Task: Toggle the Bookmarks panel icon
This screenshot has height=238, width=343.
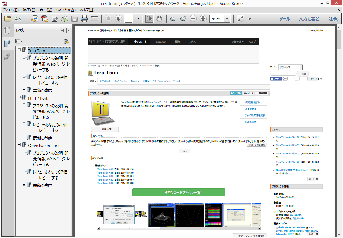Action: point(7,44)
